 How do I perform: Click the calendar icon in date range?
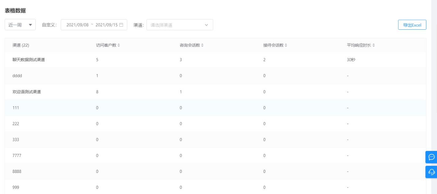121,25
